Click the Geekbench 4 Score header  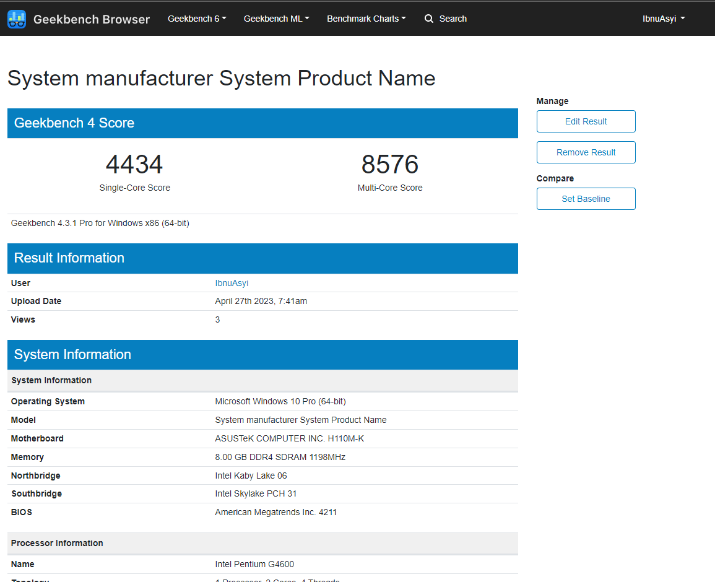pos(262,123)
